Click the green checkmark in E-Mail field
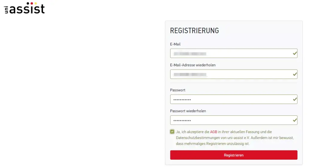Screen dimensions: 323x168 [295, 53]
